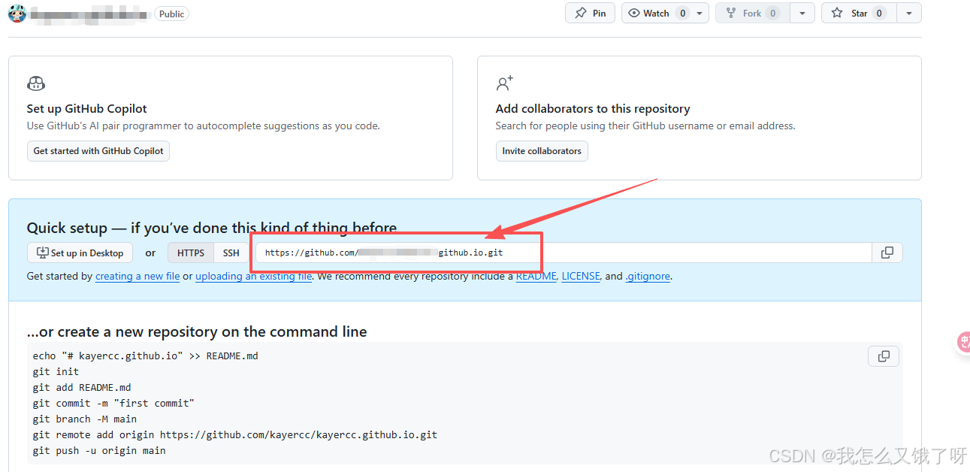Click the git init line
This screenshot has width=970, height=472.
pyautogui.click(x=56, y=371)
